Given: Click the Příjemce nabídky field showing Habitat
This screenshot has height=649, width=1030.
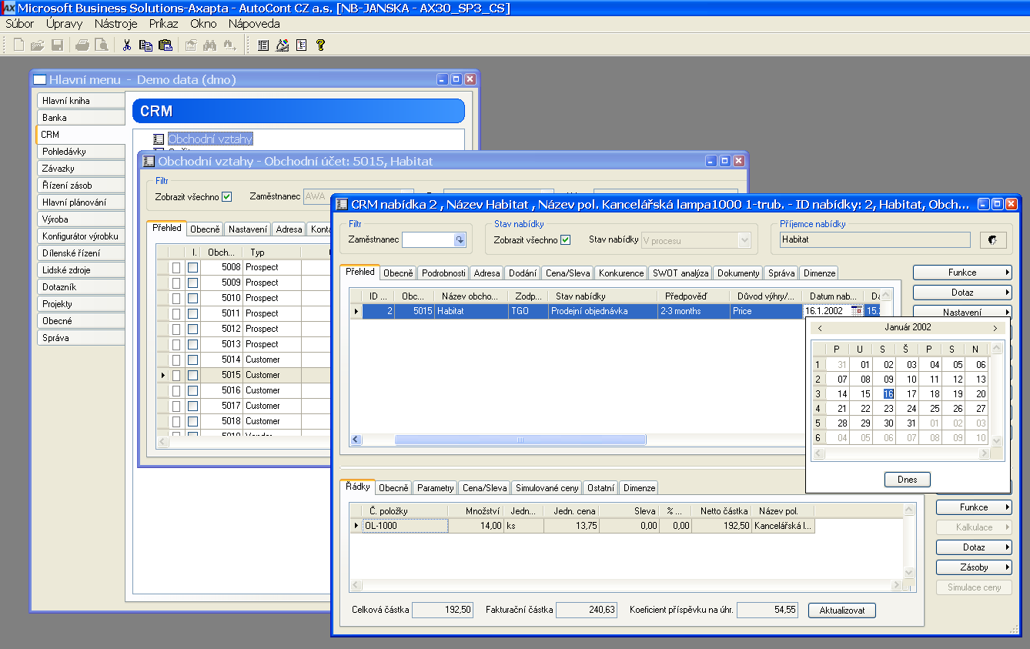Looking at the screenshot, I should point(874,240).
